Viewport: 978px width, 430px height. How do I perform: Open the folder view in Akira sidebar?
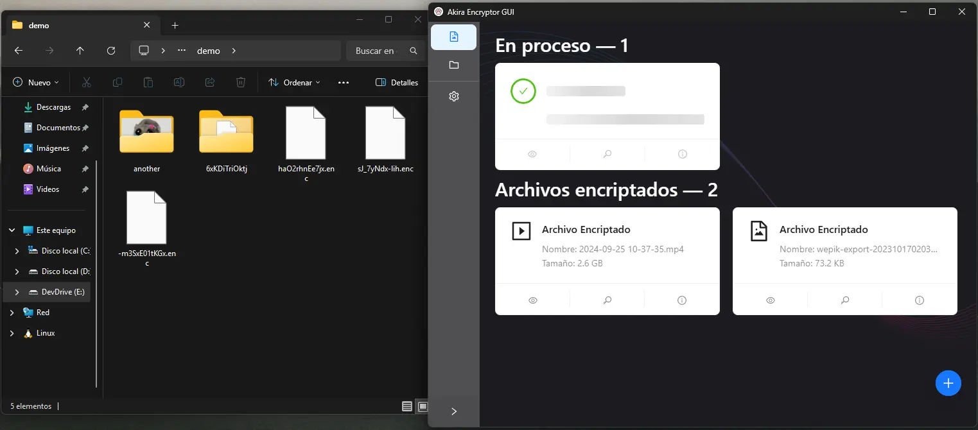pos(454,65)
